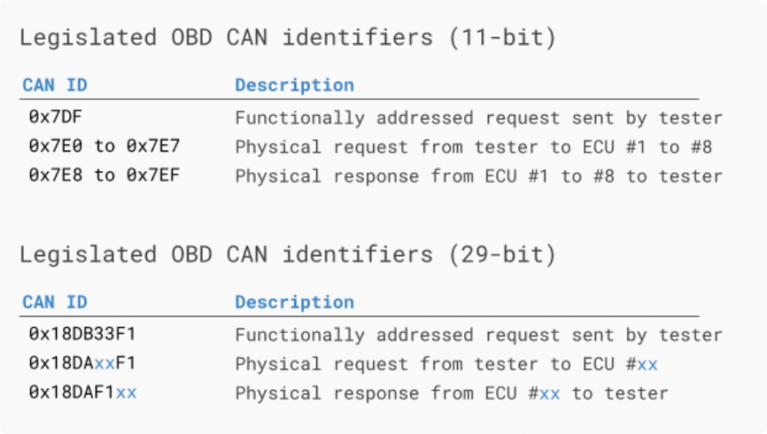The image size is (767, 434).
Task: Click the CAN ID header in the 11-bit table
Action: tap(54, 85)
